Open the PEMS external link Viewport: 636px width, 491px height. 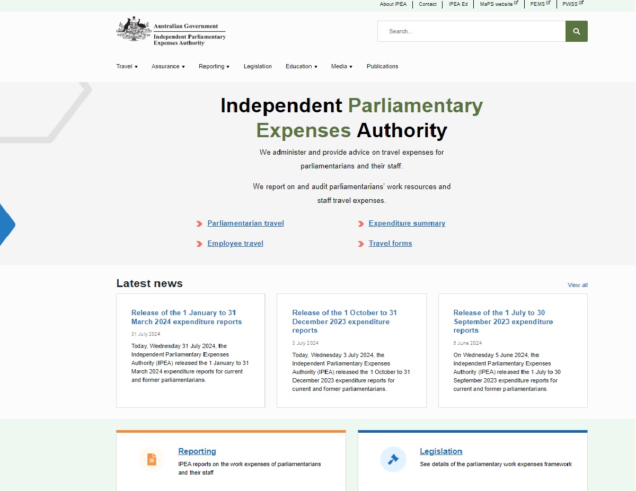pos(540,4)
